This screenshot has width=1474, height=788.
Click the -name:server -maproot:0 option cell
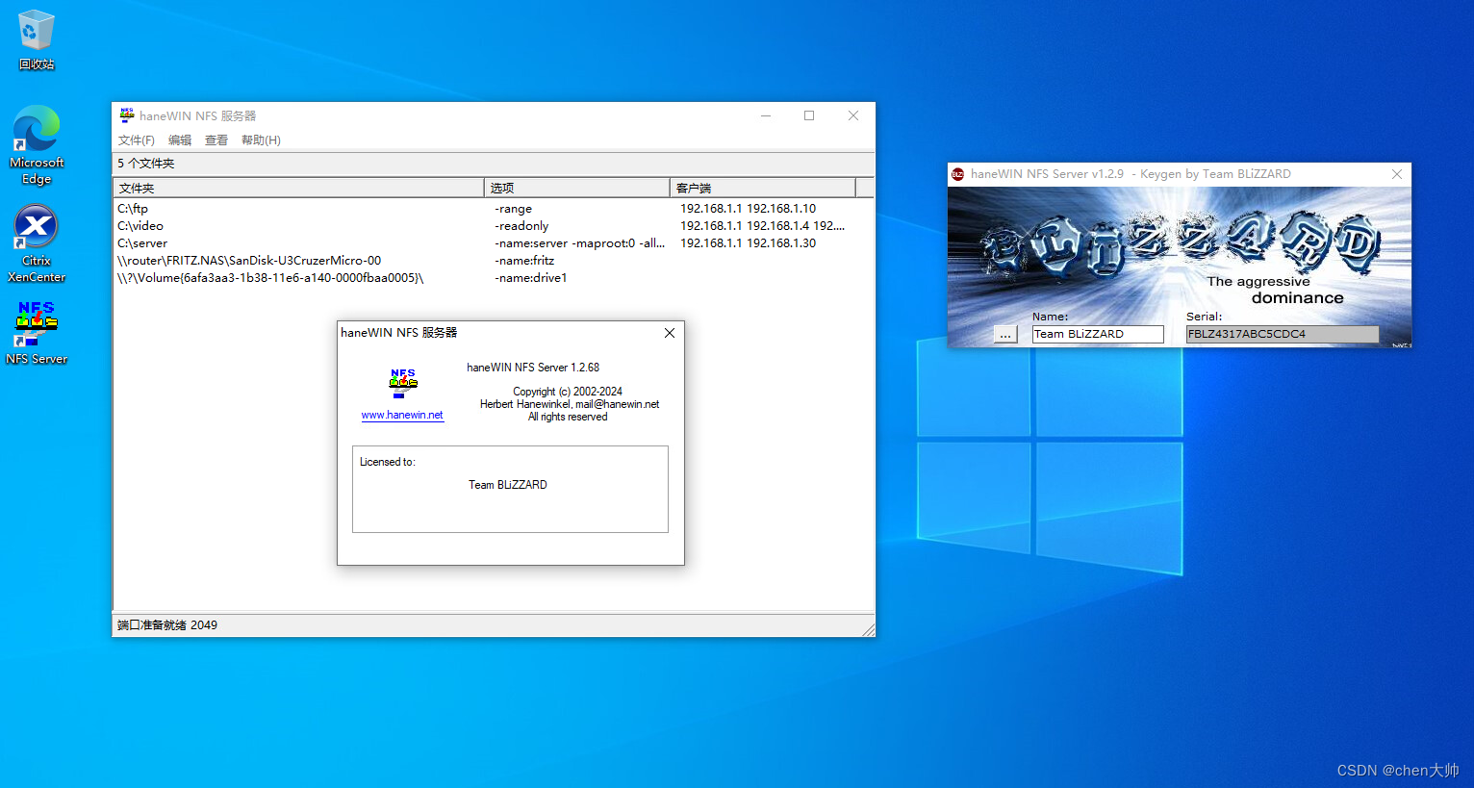(x=579, y=243)
